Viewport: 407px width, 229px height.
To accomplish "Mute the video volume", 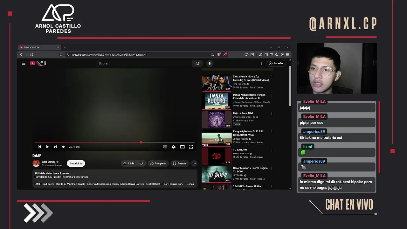I will [x=63, y=147].
